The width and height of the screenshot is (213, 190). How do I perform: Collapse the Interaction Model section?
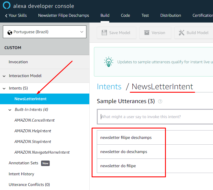4,76
